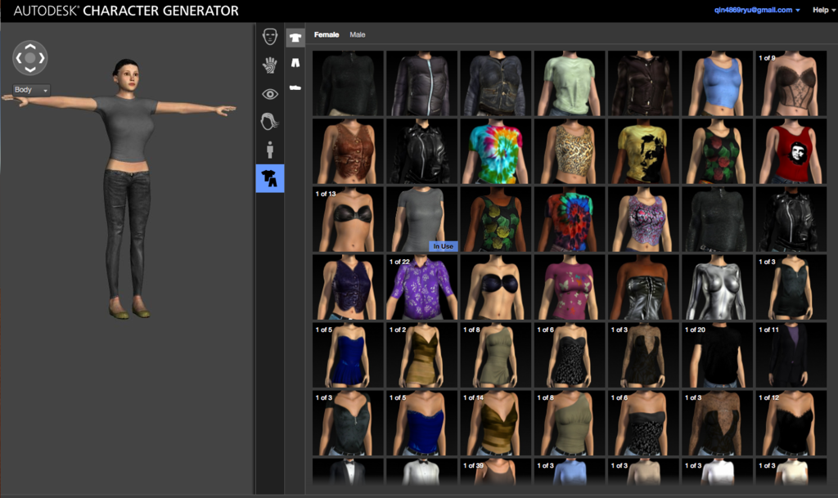Pick the blue tank top

click(717, 83)
